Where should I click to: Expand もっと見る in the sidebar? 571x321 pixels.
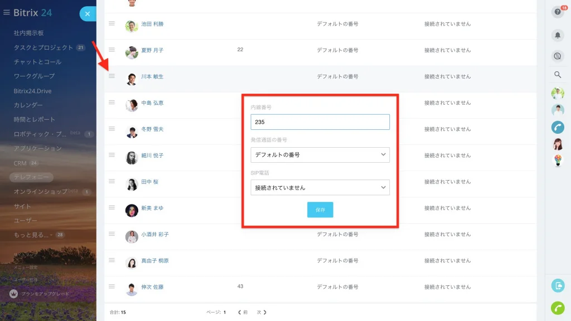[x=33, y=235]
